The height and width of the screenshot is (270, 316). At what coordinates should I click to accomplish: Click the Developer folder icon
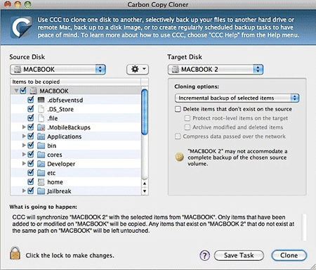41,164
